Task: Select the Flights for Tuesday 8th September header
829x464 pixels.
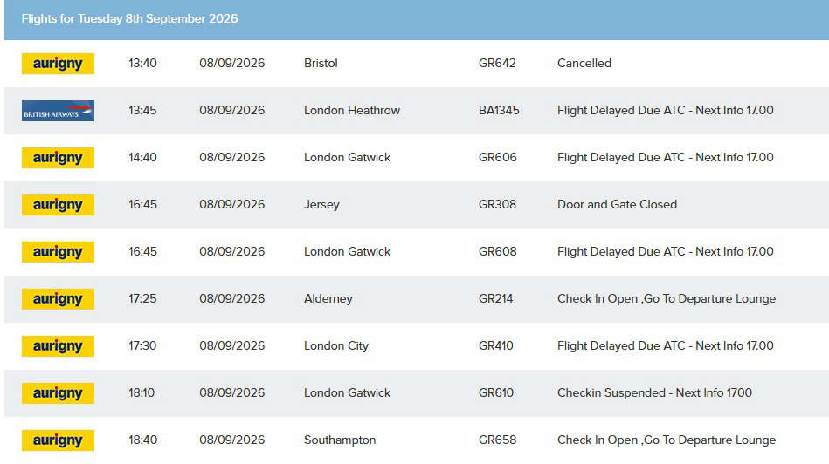Action: pos(129,19)
